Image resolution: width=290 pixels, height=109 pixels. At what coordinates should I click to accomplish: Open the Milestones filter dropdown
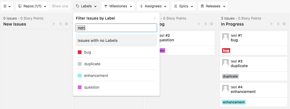118,6
